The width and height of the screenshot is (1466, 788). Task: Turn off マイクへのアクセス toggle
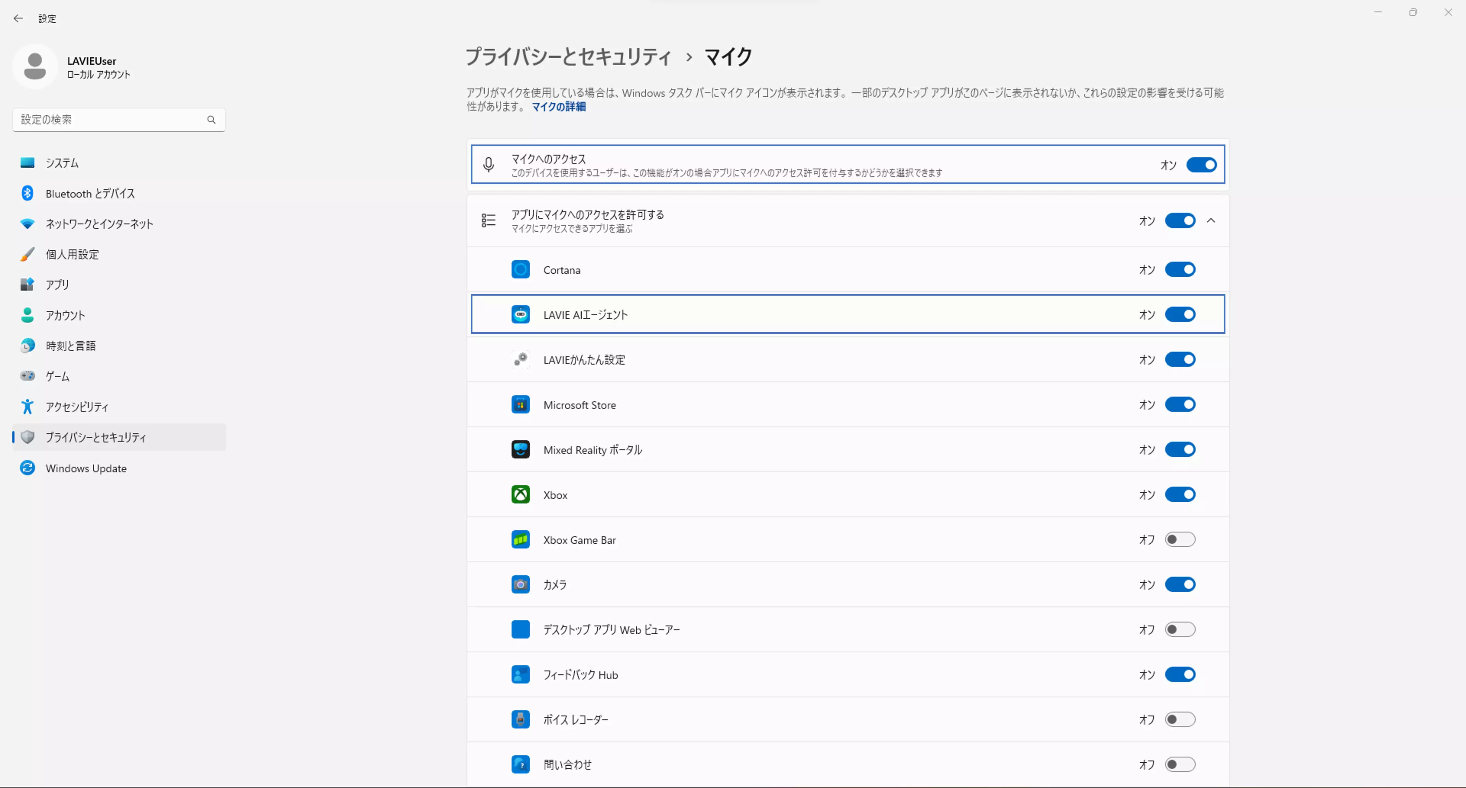1201,165
